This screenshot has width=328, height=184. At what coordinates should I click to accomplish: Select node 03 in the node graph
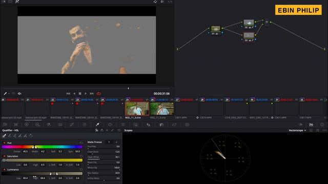pyautogui.click(x=249, y=37)
